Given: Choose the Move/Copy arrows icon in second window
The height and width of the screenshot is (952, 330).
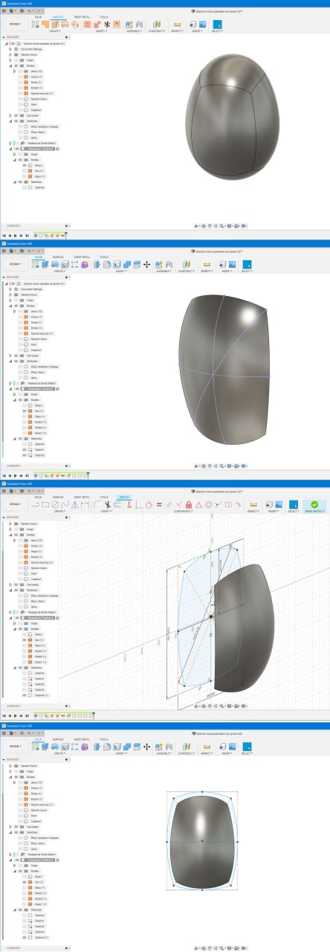Looking at the screenshot, I should [146, 264].
